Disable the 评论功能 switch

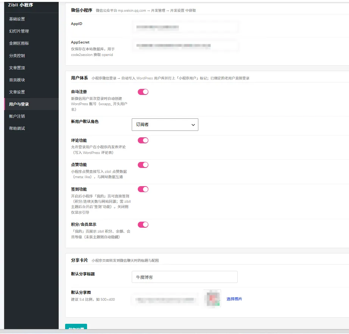tap(143, 140)
